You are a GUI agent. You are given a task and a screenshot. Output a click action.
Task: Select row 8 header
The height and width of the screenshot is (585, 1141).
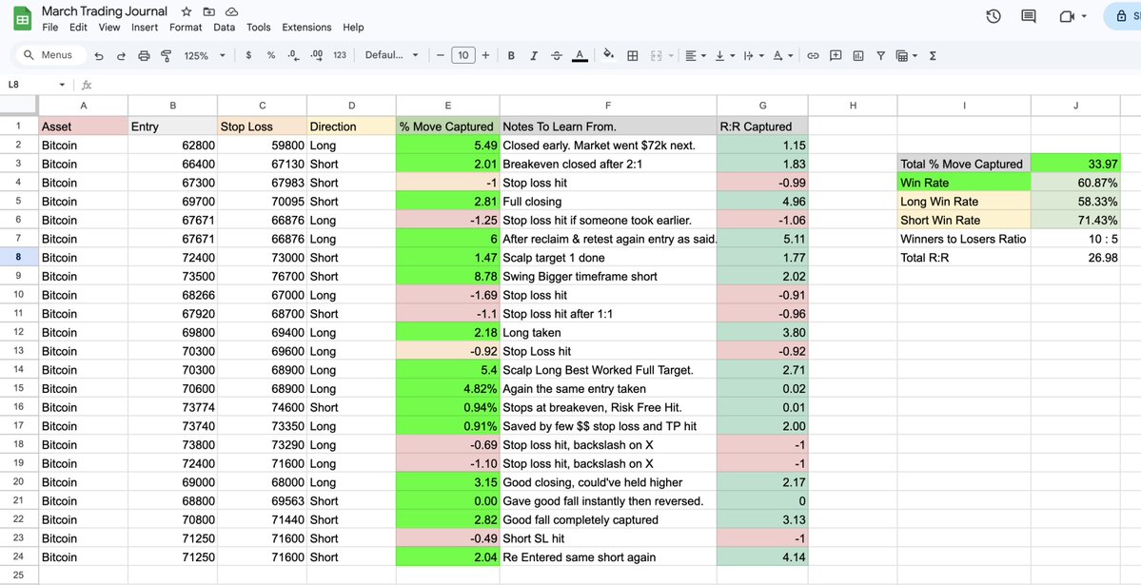coord(19,258)
